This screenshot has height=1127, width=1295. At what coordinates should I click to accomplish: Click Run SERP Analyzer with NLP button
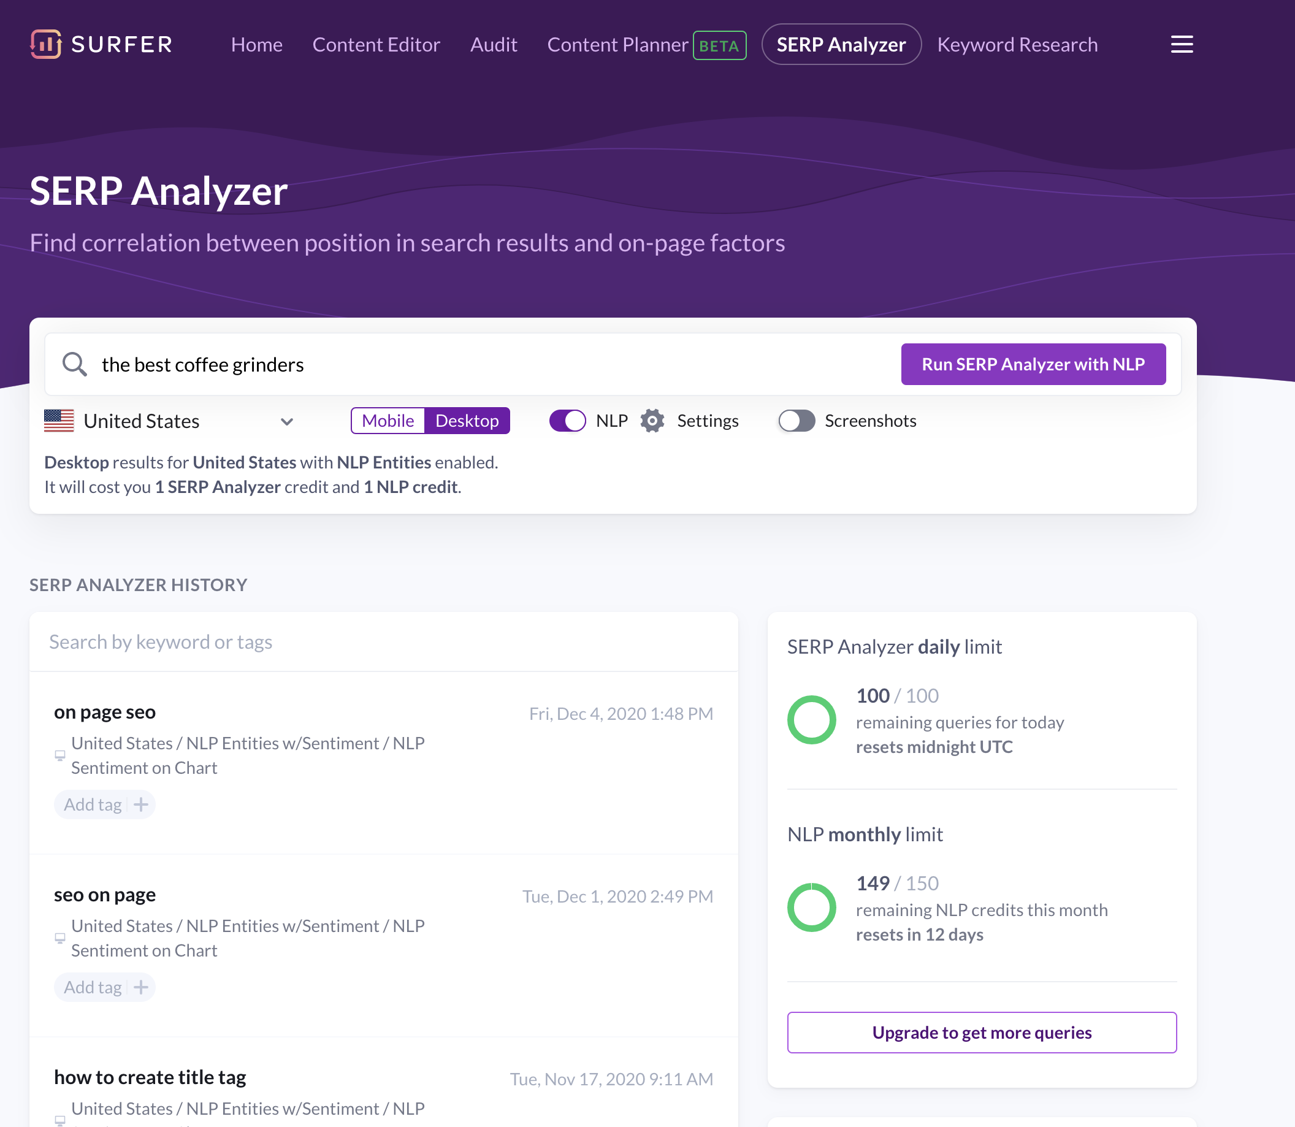pos(1033,362)
